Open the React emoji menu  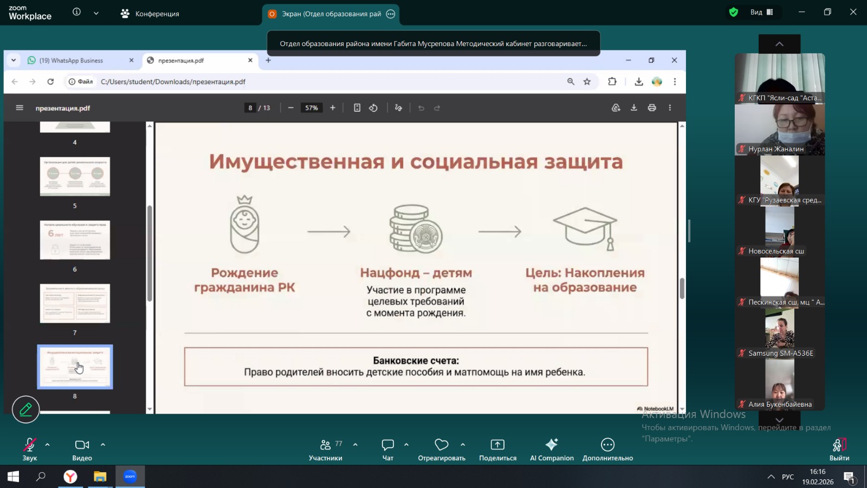[x=441, y=450]
